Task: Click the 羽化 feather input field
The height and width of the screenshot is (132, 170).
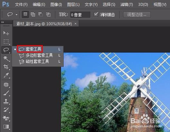Action: click(x=80, y=15)
